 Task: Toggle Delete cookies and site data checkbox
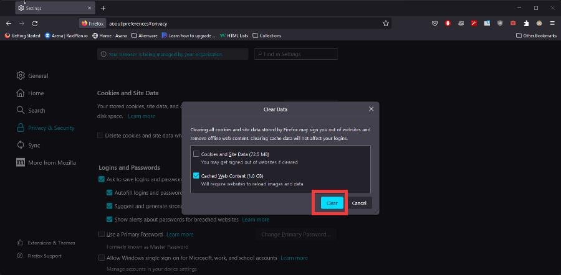click(100, 136)
